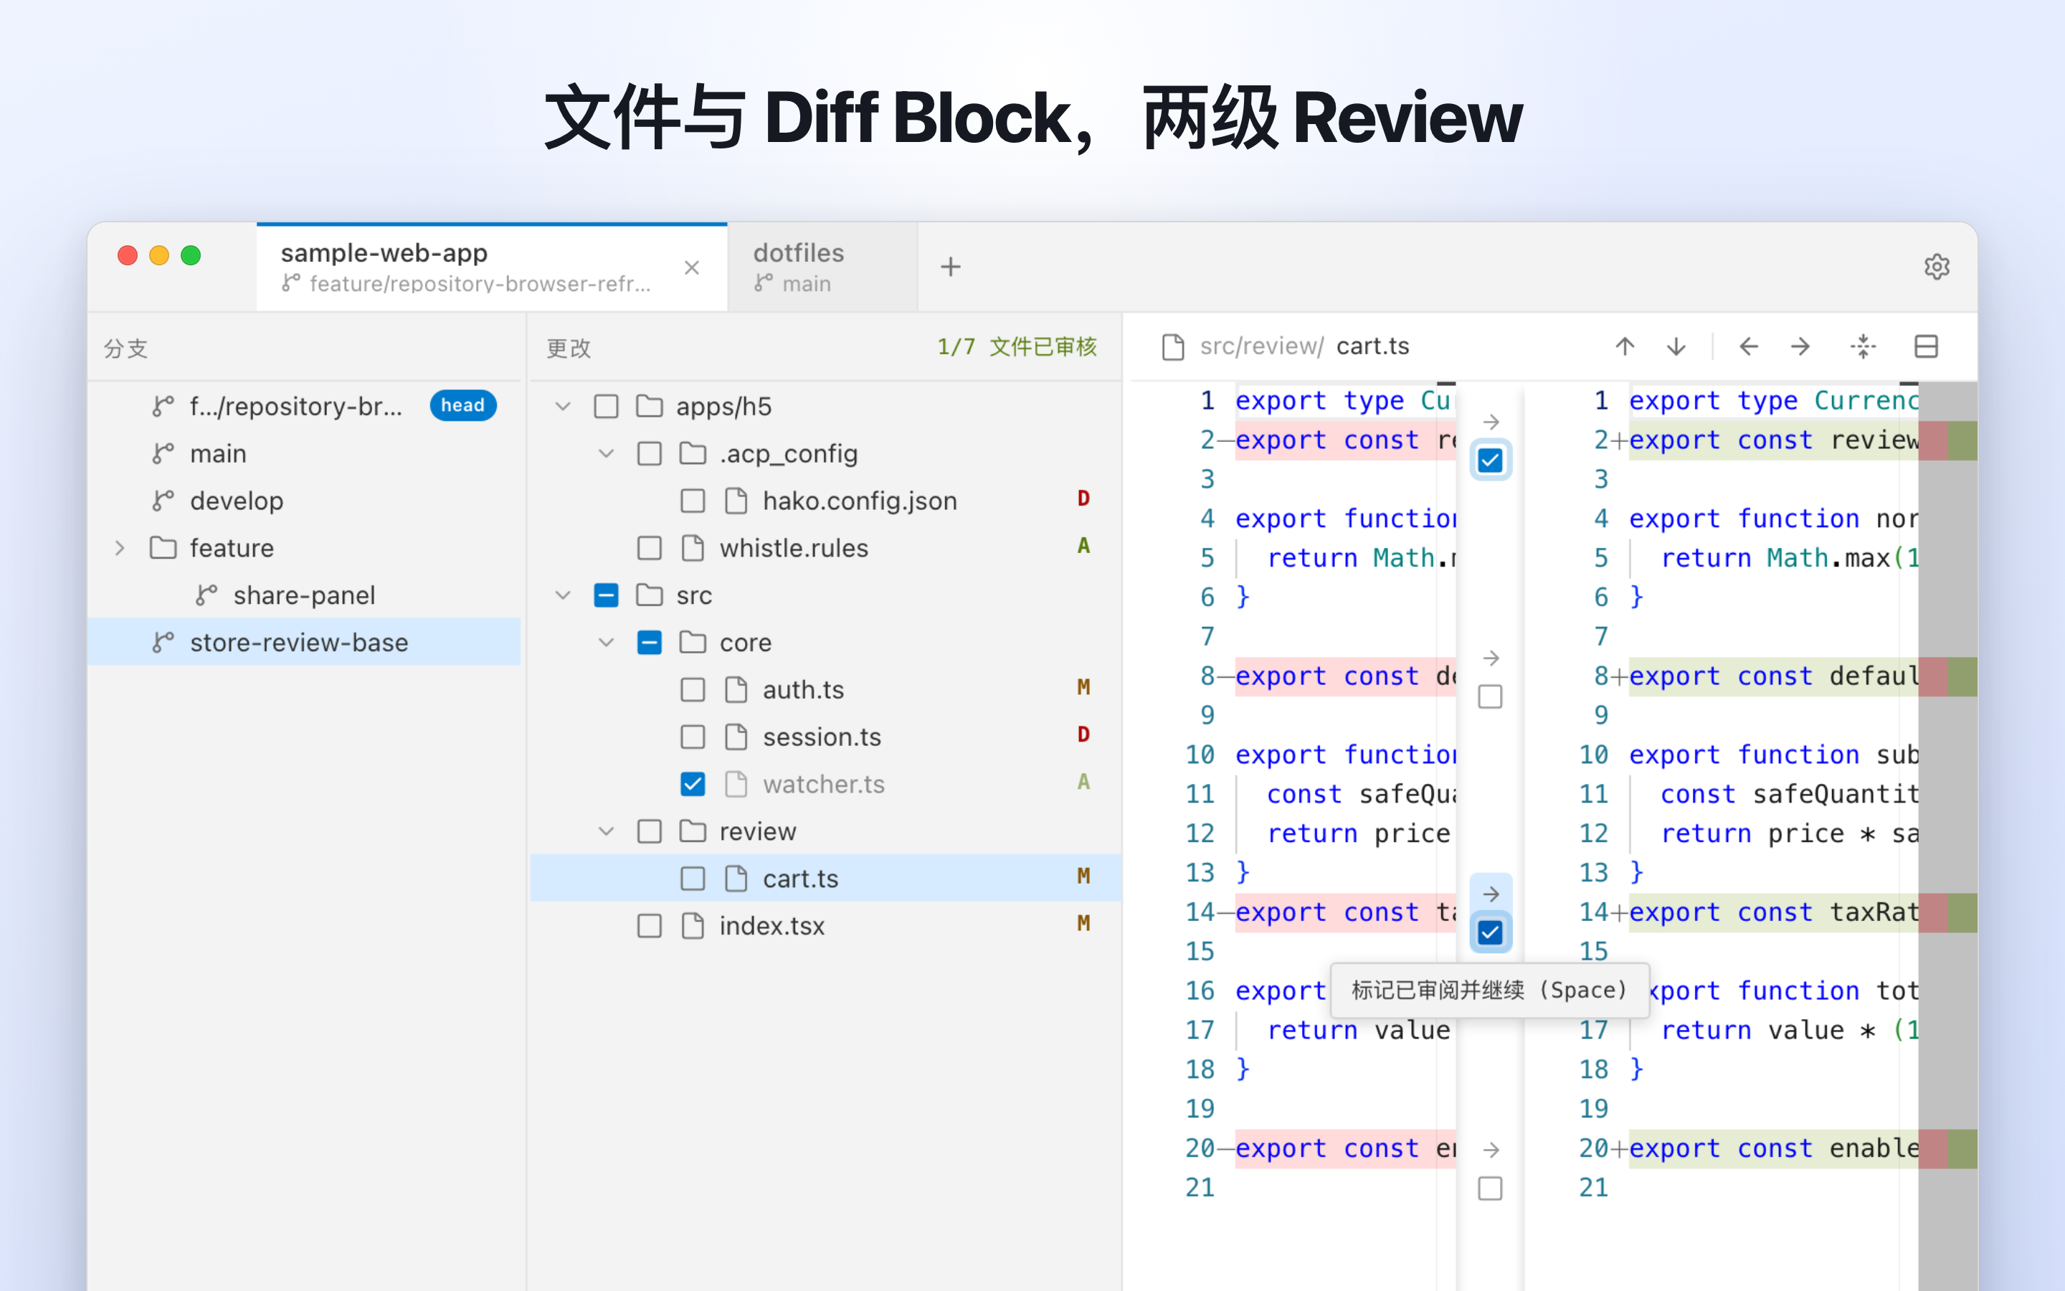Collapse the core folder chevron
The image size is (2065, 1291).
[606, 642]
